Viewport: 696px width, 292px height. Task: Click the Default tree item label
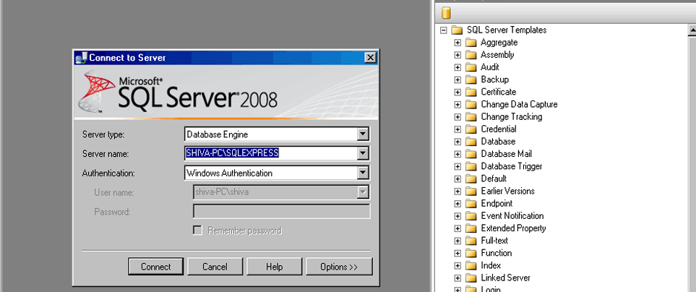click(x=494, y=179)
